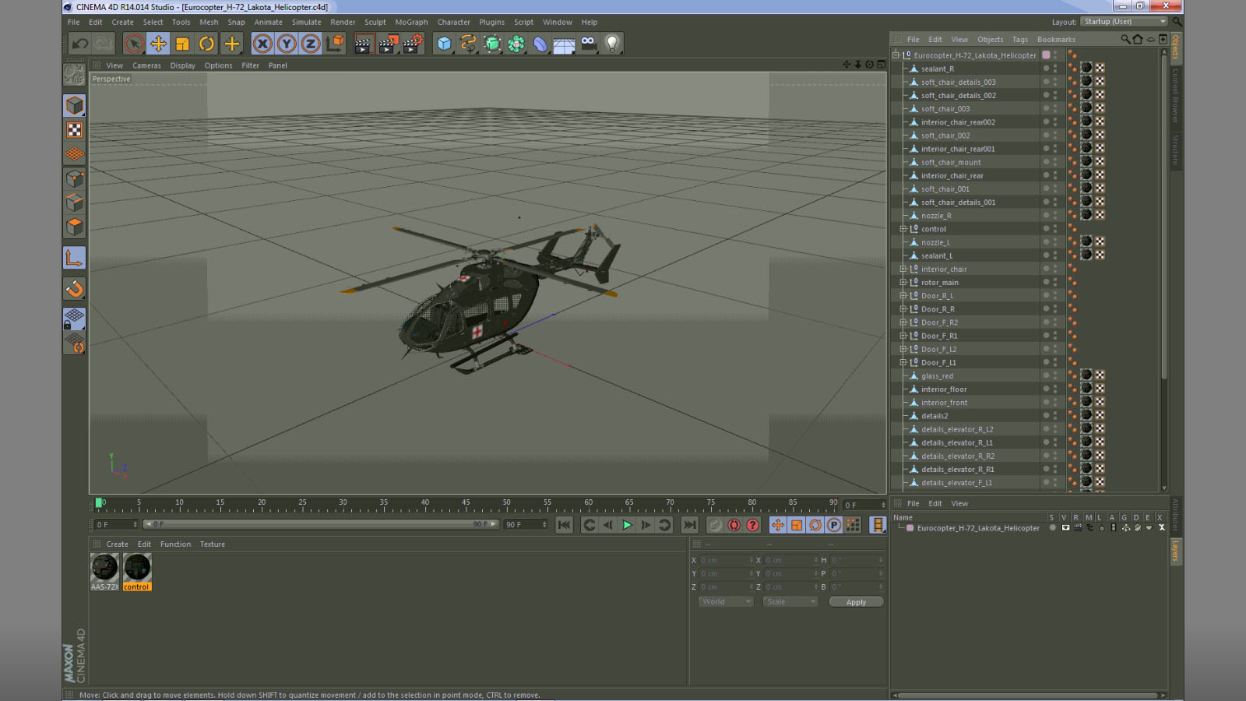Expand the Door_R_L group
This screenshot has height=701, width=1246.
coord(903,295)
